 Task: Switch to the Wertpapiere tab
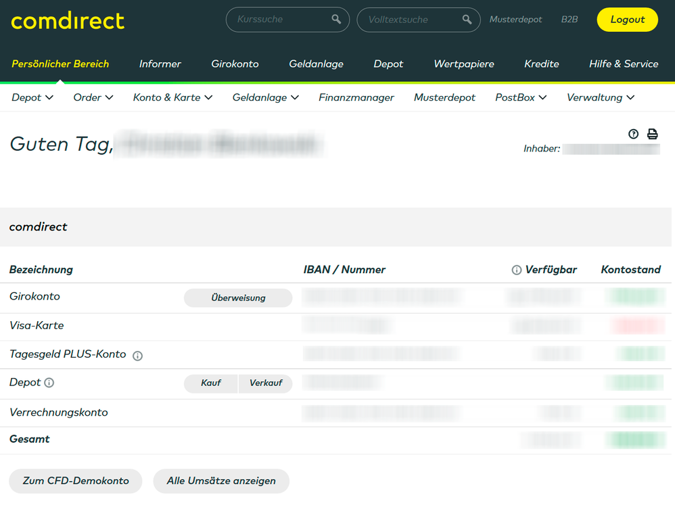464,64
